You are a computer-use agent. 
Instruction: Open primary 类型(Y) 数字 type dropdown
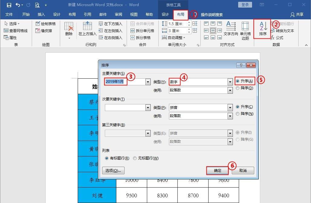pos(230,82)
